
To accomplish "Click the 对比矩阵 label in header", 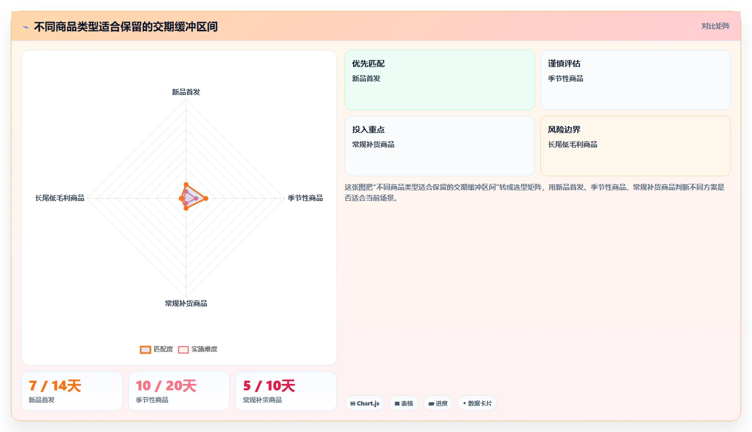I will (x=715, y=26).
